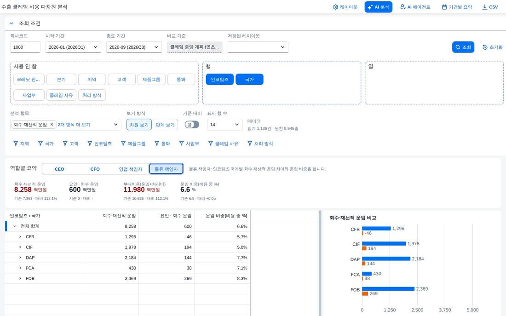The width and height of the screenshot is (506, 316).
Task: Click the 고객 filter funnel icon
Action: click(x=65, y=144)
